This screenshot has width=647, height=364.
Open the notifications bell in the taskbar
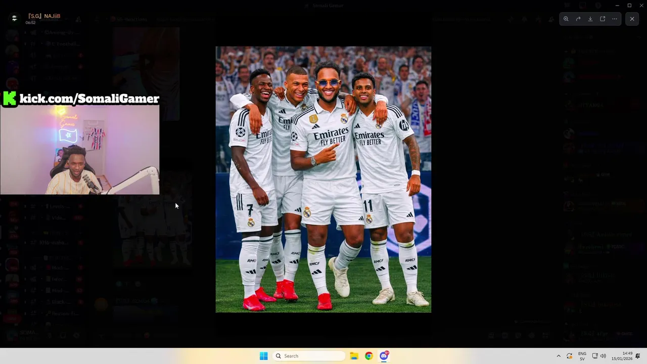638,356
